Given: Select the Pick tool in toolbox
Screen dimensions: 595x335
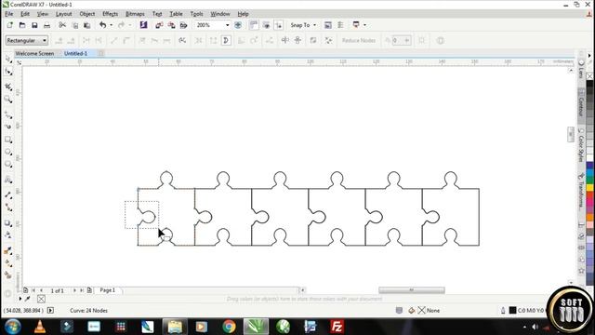Looking at the screenshot, I should (x=8, y=59).
